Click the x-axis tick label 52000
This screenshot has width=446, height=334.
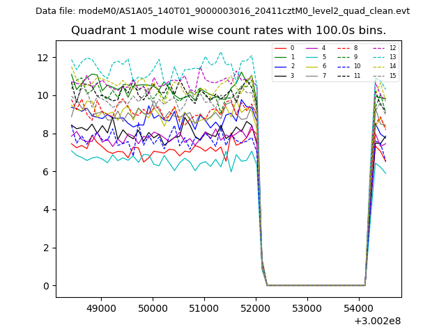click(255, 308)
